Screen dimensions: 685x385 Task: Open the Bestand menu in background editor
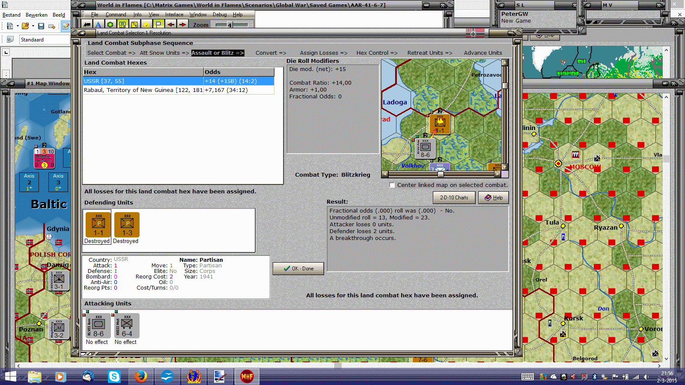point(12,15)
